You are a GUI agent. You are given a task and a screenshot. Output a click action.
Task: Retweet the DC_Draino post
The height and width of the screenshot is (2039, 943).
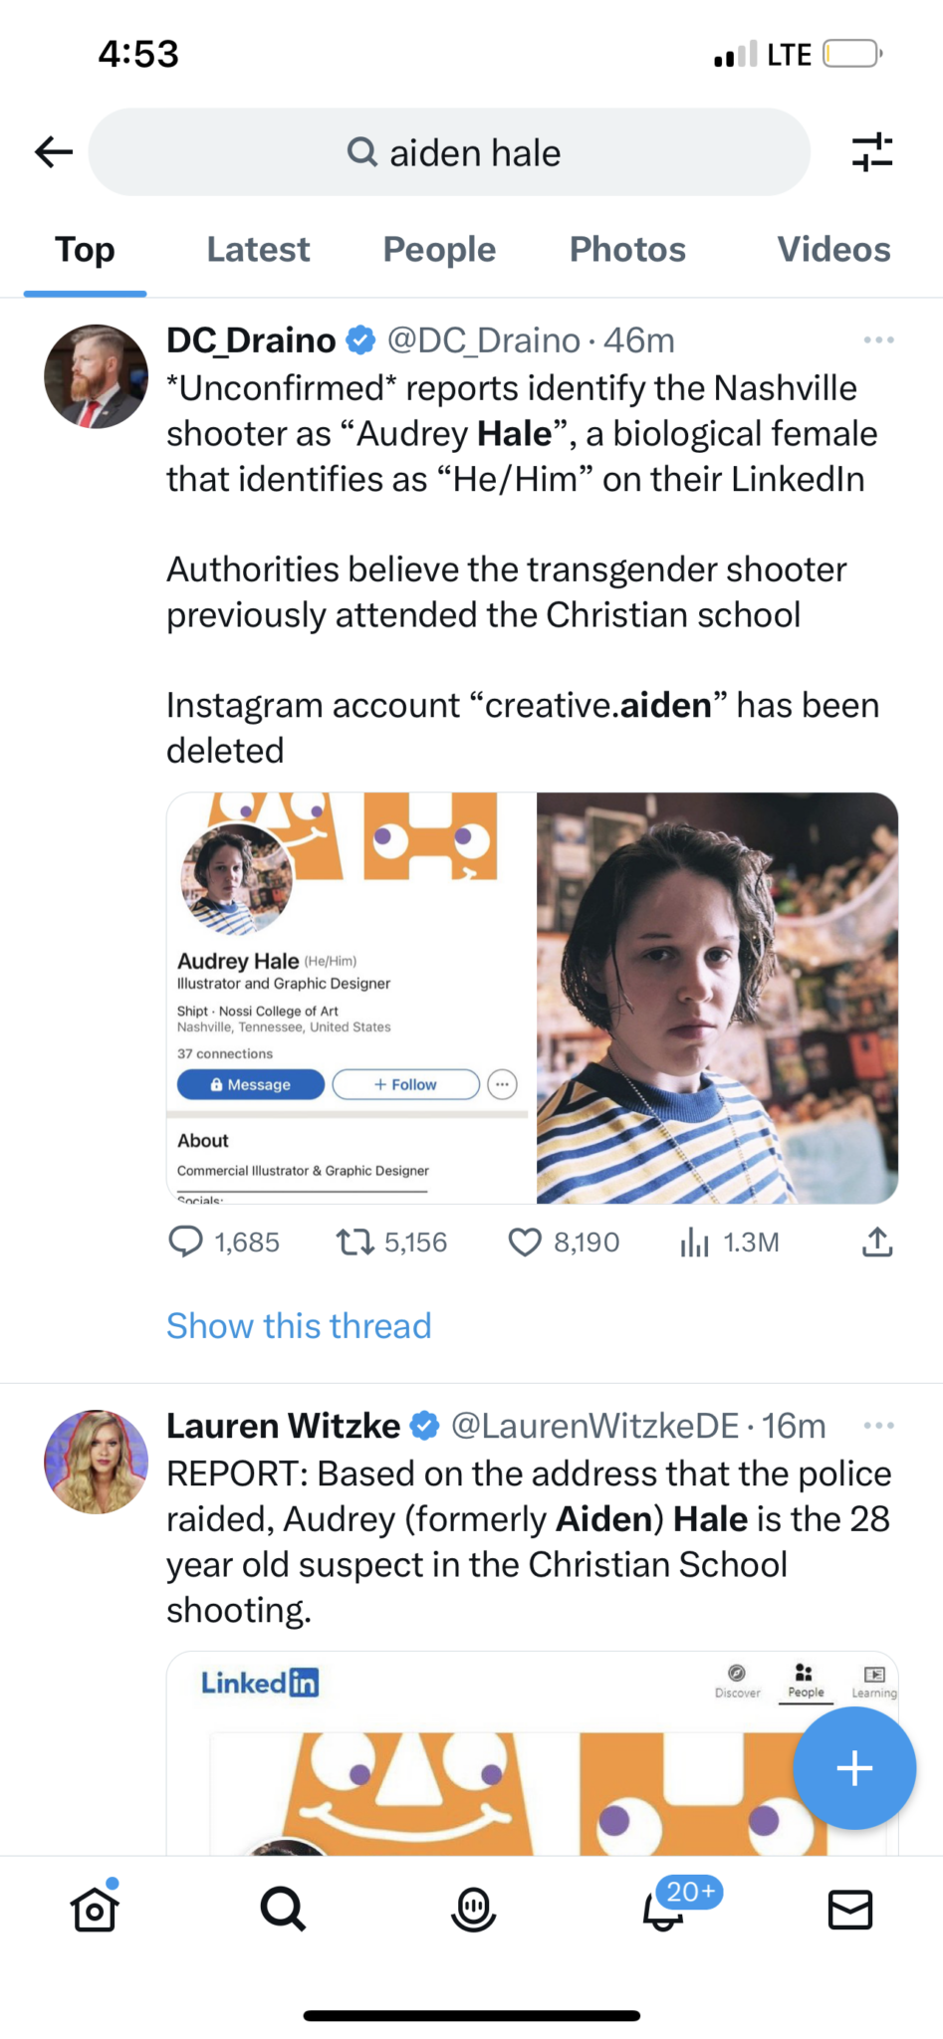pos(354,1242)
